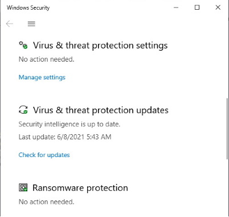The image size is (229, 217).
Task: Click the Ransomware protection safe icon
Action: pos(23,187)
